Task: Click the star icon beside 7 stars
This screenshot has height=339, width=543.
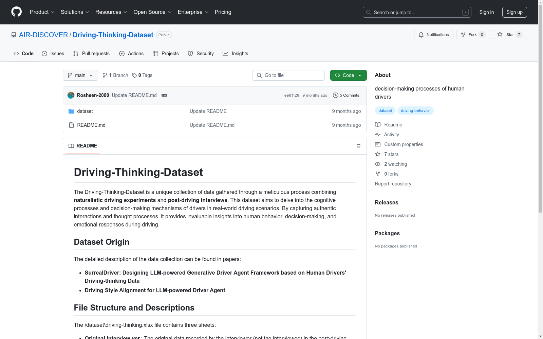Action: pos(378,154)
